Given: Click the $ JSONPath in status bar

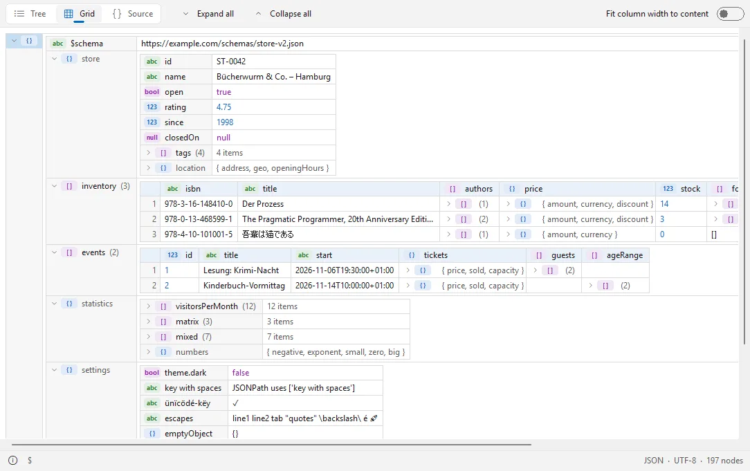Looking at the screenshot, I should point(30,461).
